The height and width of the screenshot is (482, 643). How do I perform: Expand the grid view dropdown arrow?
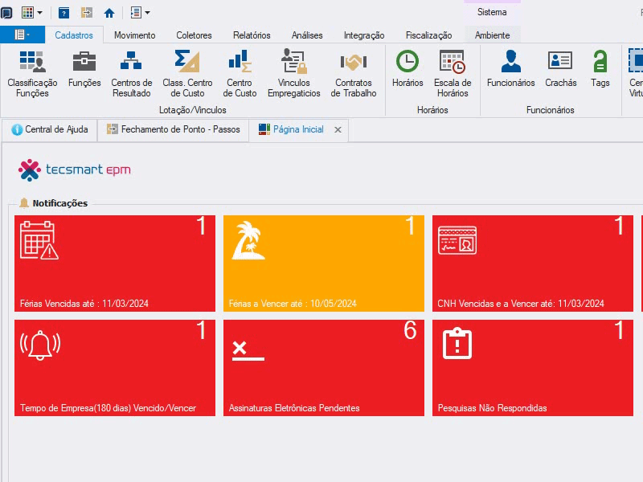click(39, 13)
